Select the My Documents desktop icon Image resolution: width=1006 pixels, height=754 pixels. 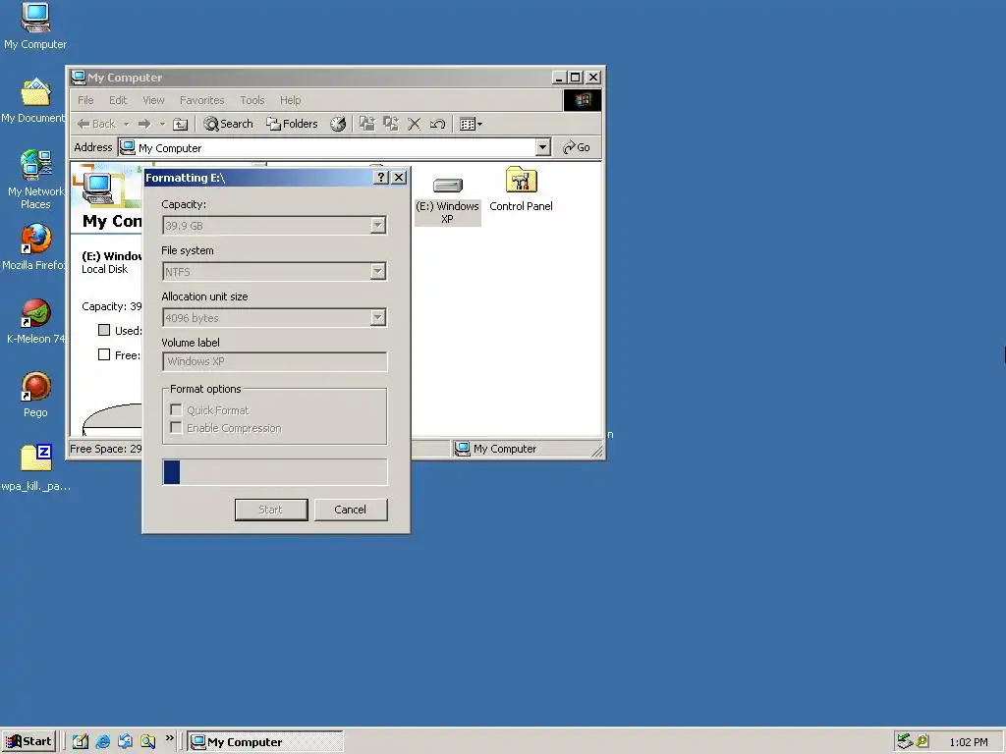point(33,100)
